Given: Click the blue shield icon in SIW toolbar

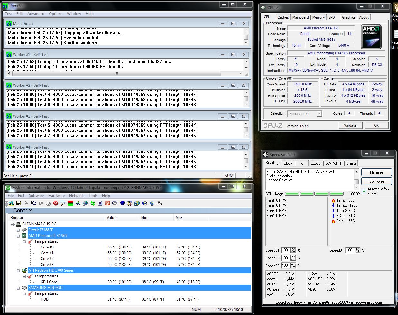Looking at the screenshot, I should [122, 203].
